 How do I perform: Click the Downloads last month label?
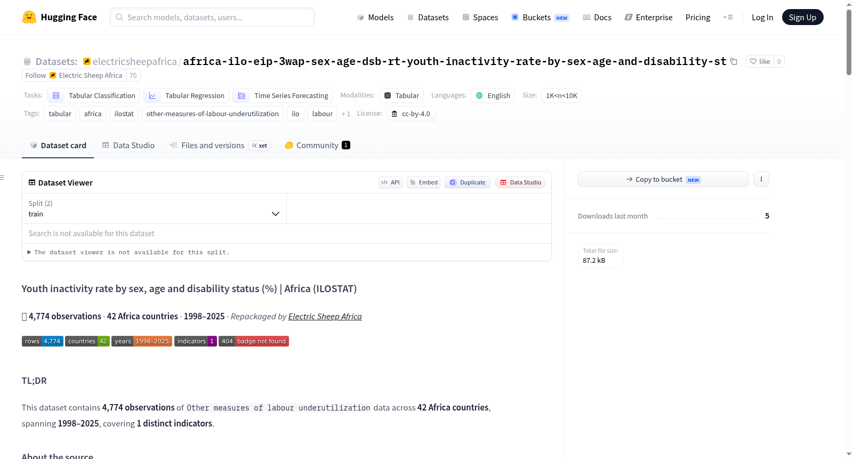[613, 216]
